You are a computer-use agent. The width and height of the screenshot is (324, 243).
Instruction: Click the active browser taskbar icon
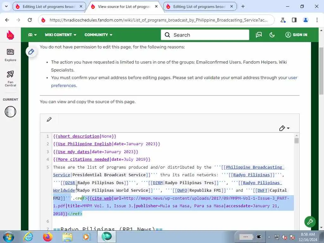coord(106,237)
